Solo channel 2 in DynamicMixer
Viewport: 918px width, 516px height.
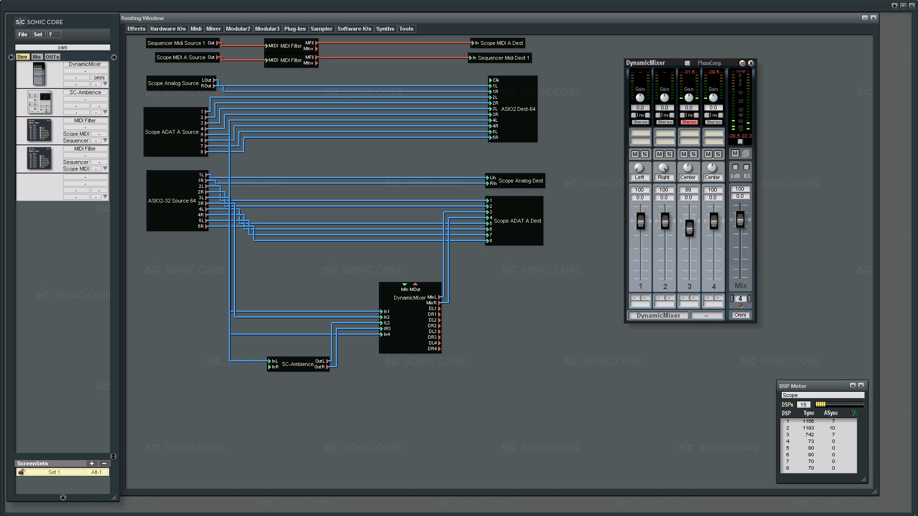click(x=669, y=154)
